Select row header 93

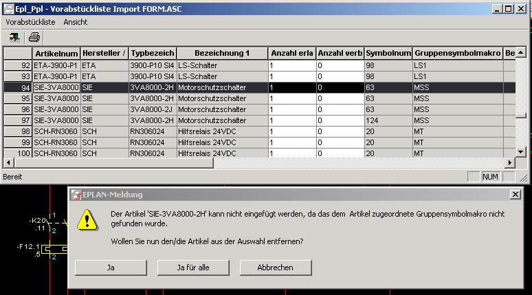18,76
